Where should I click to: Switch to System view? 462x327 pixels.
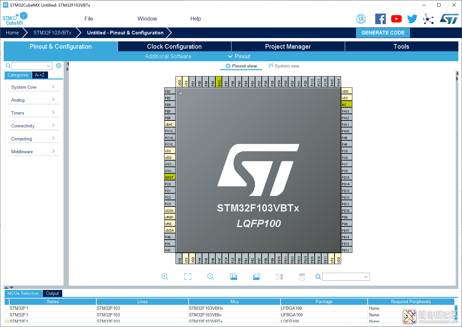[x=284, y=66]
